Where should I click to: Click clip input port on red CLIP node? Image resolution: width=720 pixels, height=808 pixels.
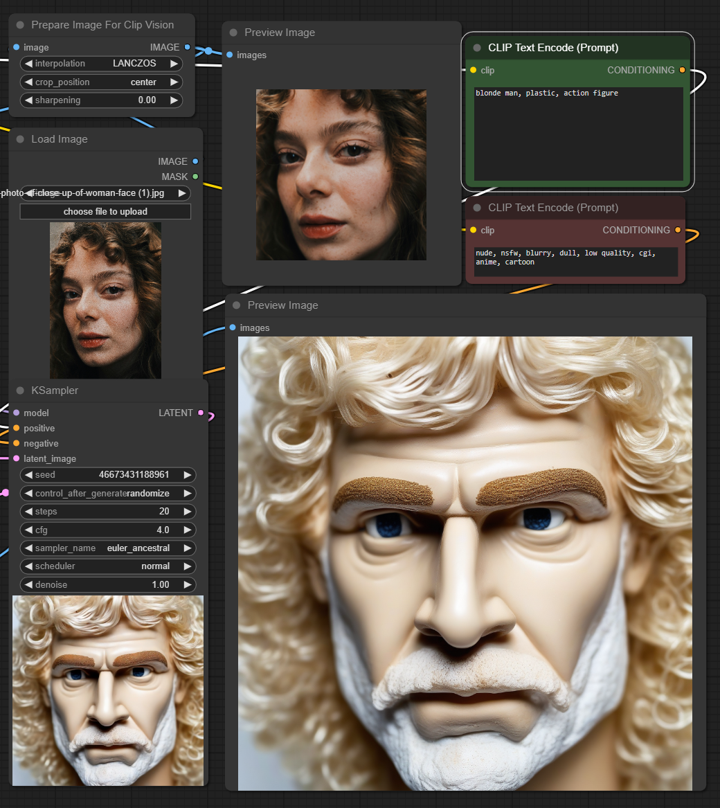474,230
